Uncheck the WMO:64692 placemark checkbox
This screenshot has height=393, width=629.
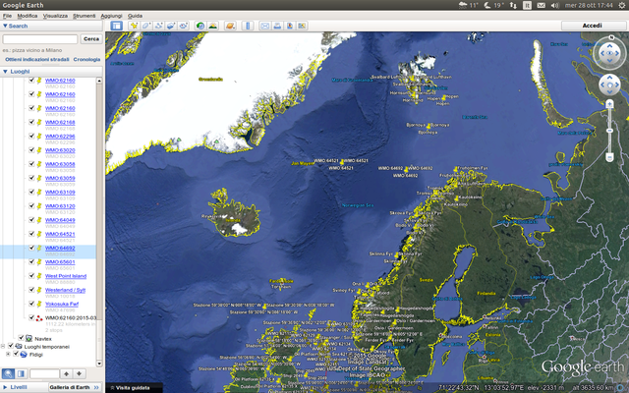click(x=31, y=248)
